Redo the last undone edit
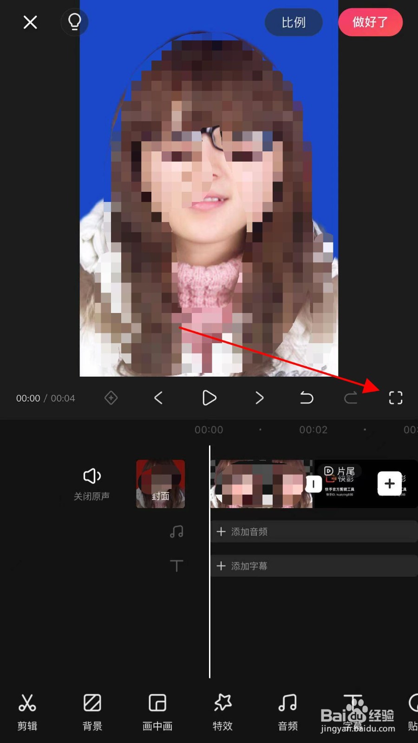Screen dimensions: 418x743 351,398
